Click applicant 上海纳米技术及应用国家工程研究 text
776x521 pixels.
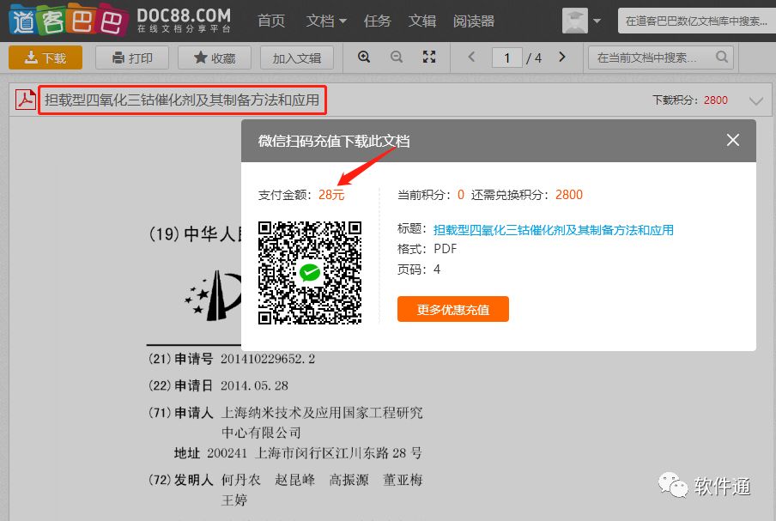pos(322,413)
